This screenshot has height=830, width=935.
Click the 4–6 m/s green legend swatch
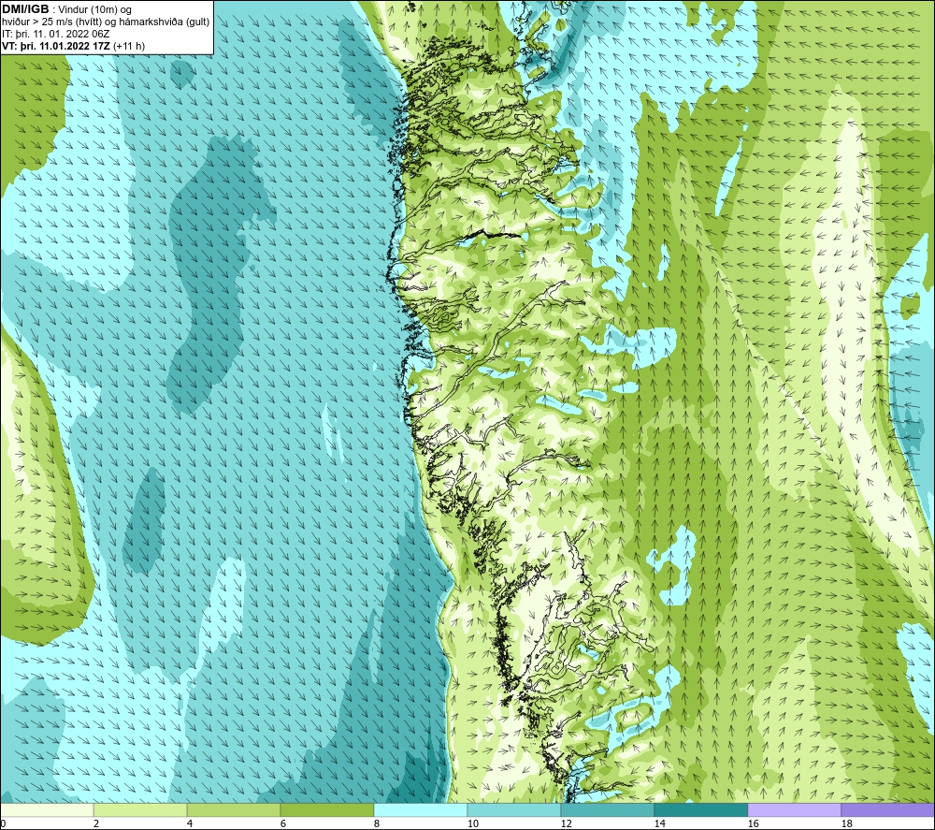point(234,809)
